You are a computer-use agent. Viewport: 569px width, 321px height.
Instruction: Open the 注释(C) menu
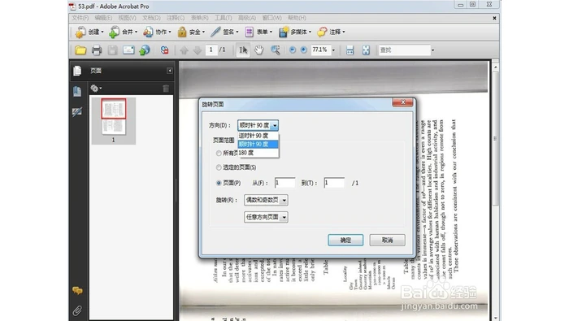coord(176,18)
